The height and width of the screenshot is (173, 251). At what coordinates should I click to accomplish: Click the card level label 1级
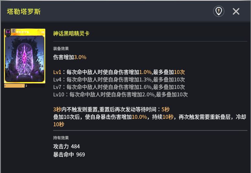(x=42, y=32)
